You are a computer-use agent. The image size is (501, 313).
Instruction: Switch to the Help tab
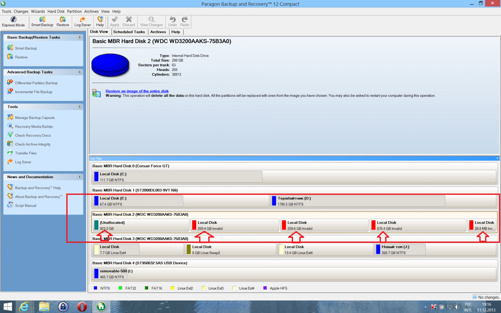point(176,32)
